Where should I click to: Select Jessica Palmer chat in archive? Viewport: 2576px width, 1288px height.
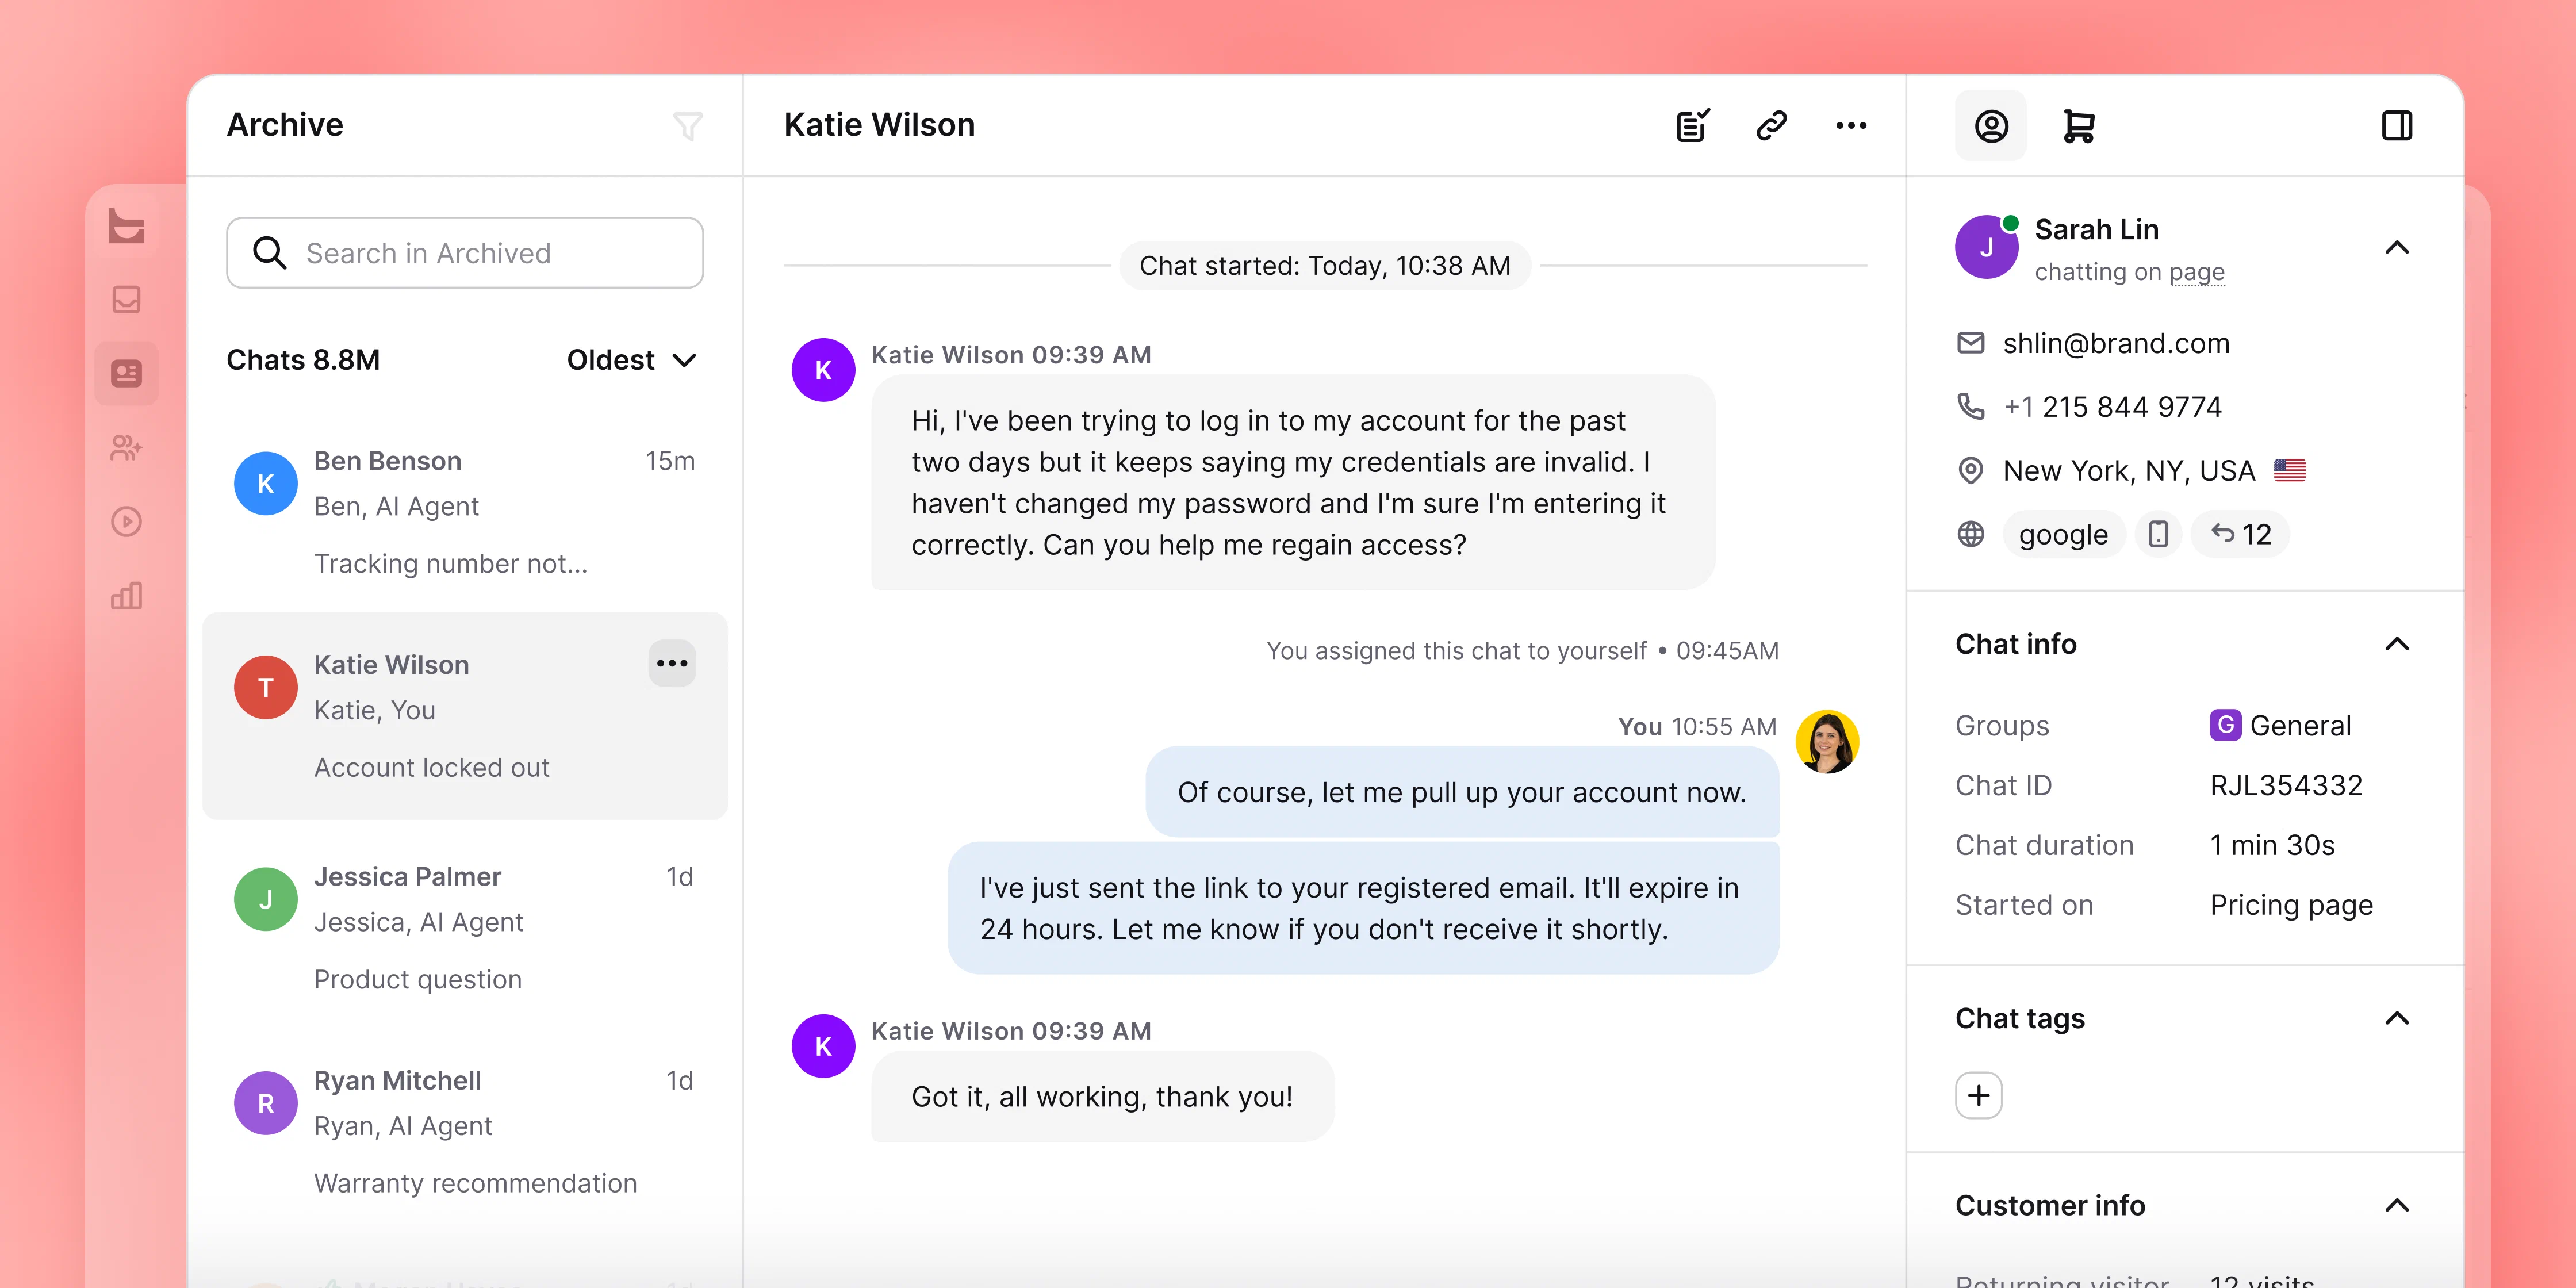pos(465,927)
